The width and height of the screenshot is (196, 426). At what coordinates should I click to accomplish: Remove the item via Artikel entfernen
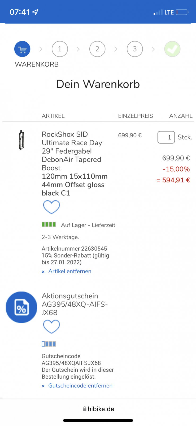(x=70, y=271)
